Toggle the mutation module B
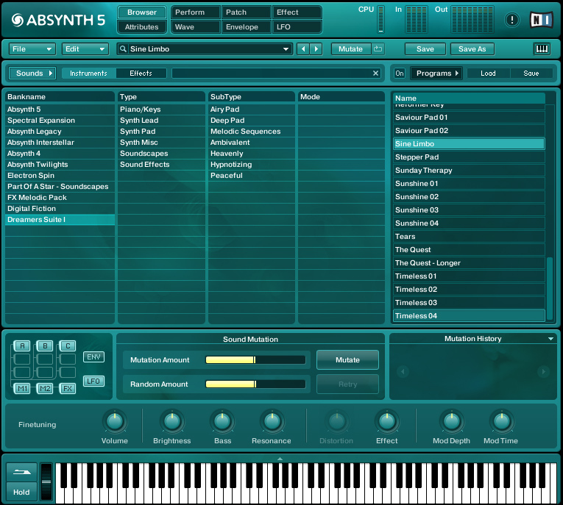This screenshot has height=505, width=563. (x=45, y=345)
